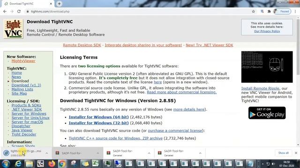Download Installer for Windows (32-bit)

click(99, 123)
